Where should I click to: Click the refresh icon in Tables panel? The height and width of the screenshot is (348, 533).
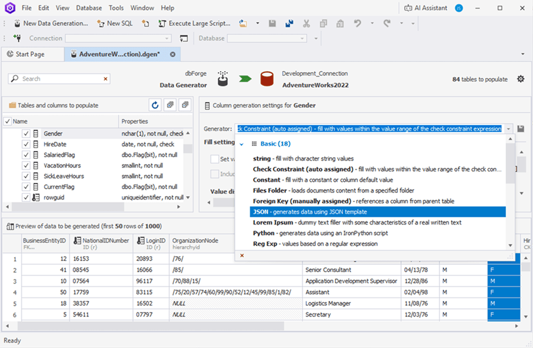click(155, 105)
